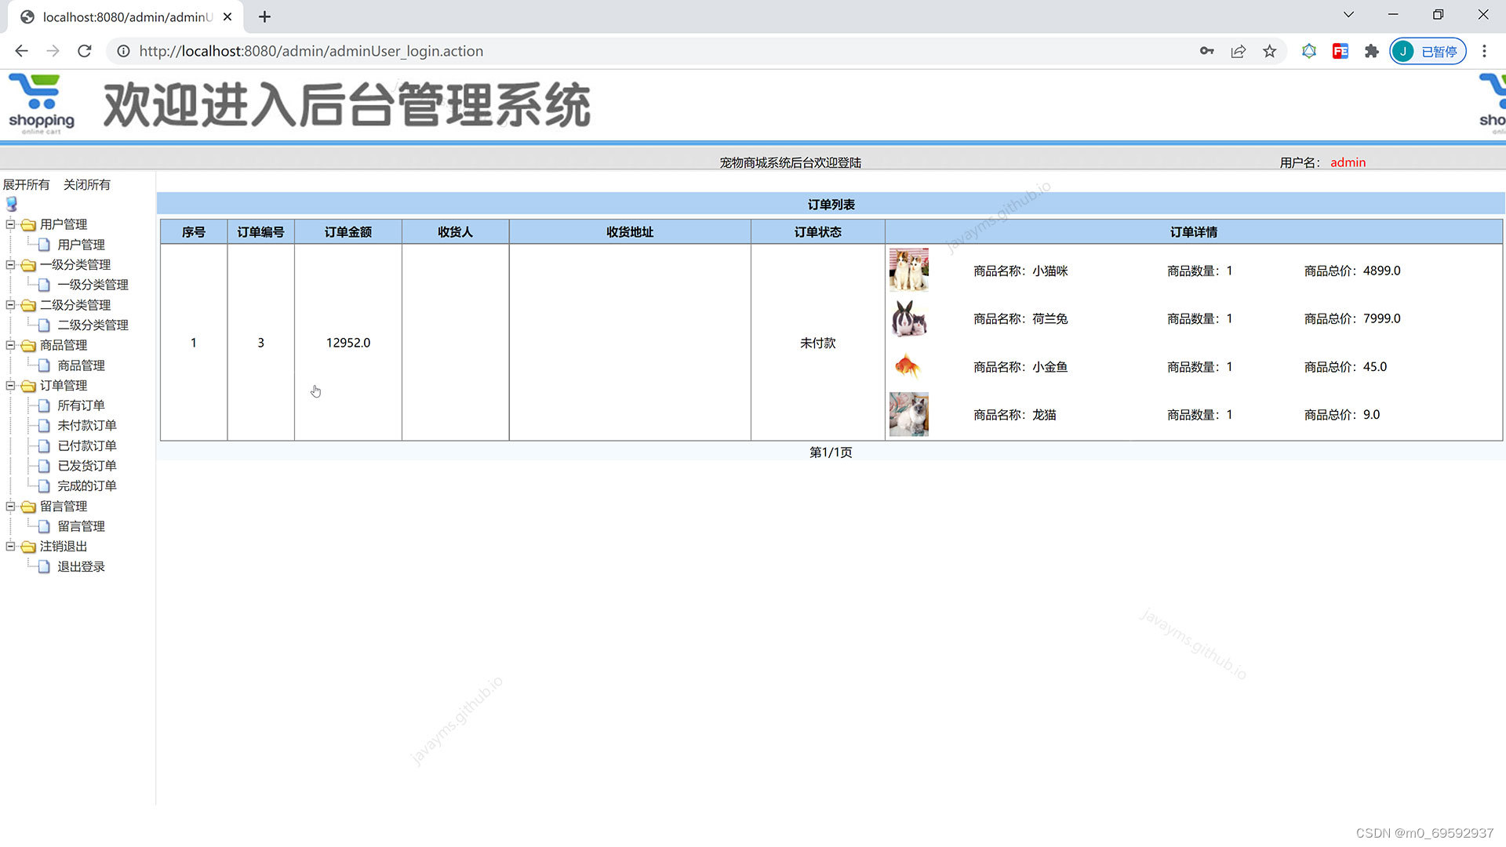
Task: Click the 小金鱼 goldfish thumbnail
Action: tap(908, 366)
